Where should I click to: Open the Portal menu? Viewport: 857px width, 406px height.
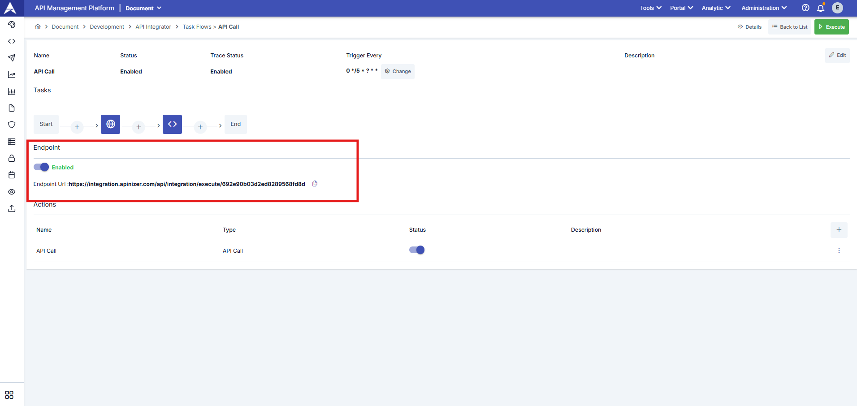point(681,8)
